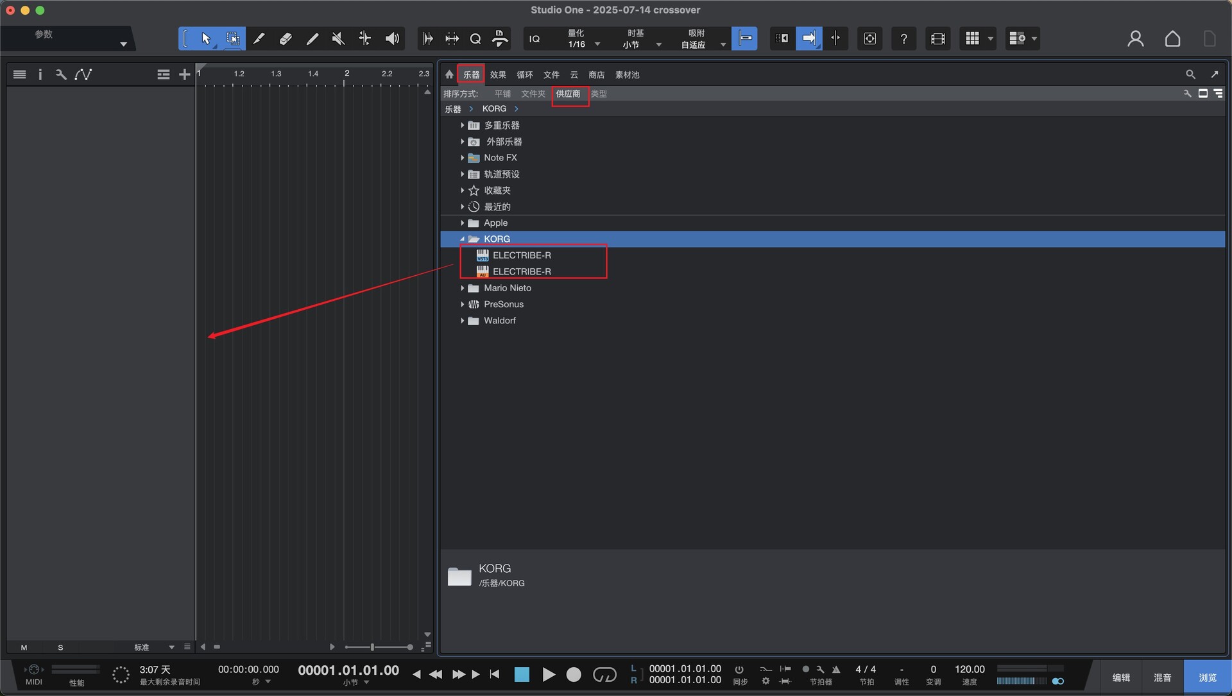The width and height of the screenshot is (1232, 696).
Task: Toggle the global Solo S button
Action: point(60,647)
